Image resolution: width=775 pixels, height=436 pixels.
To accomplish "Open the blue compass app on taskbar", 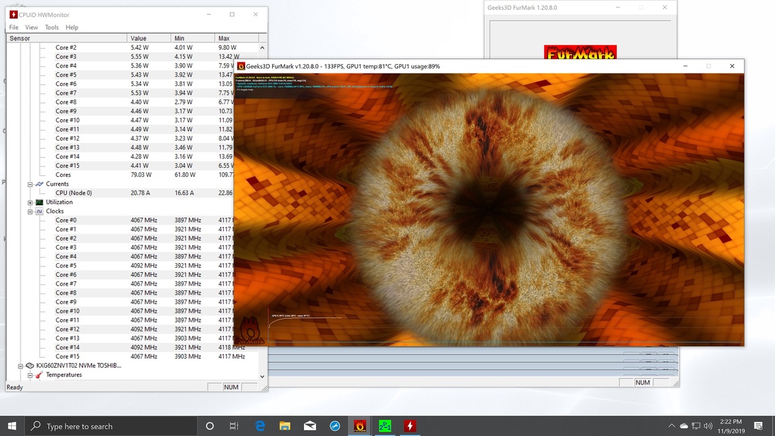I will click(335, 425).
